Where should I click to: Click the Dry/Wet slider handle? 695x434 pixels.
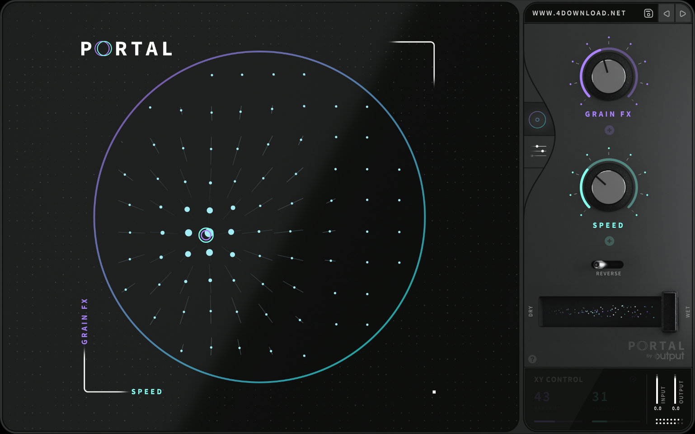point(669,311)
